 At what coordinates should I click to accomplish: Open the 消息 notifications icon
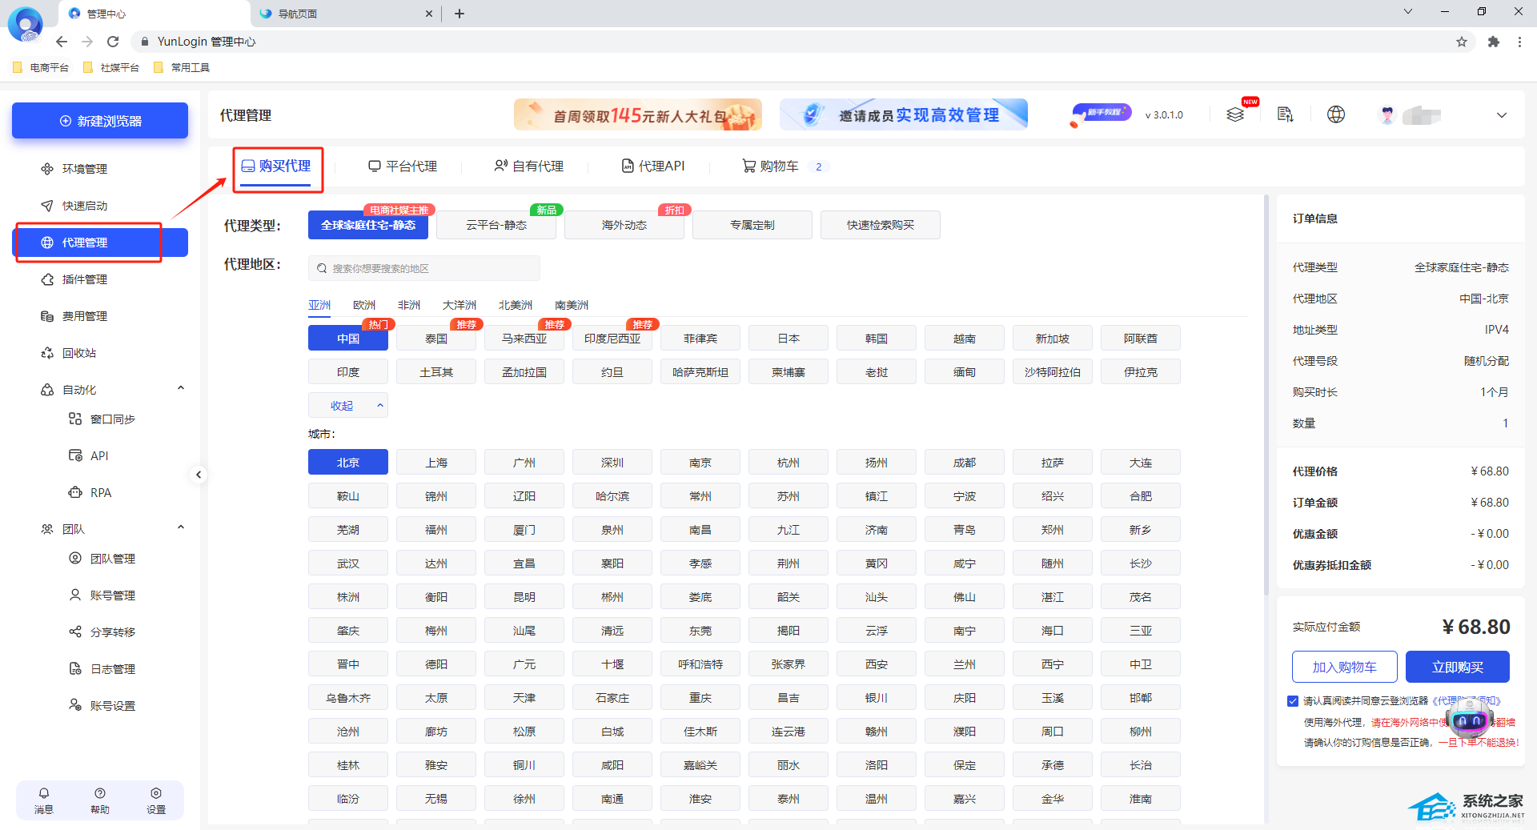(x=44, y=800)
